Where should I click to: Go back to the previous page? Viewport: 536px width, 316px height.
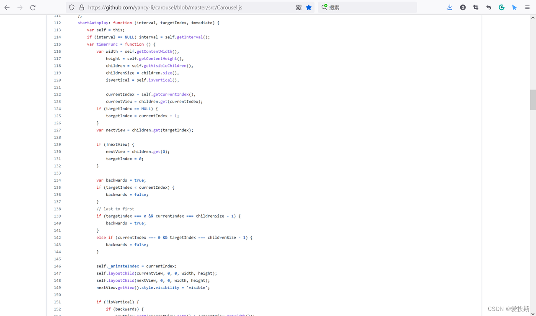(x=7, y=8)
